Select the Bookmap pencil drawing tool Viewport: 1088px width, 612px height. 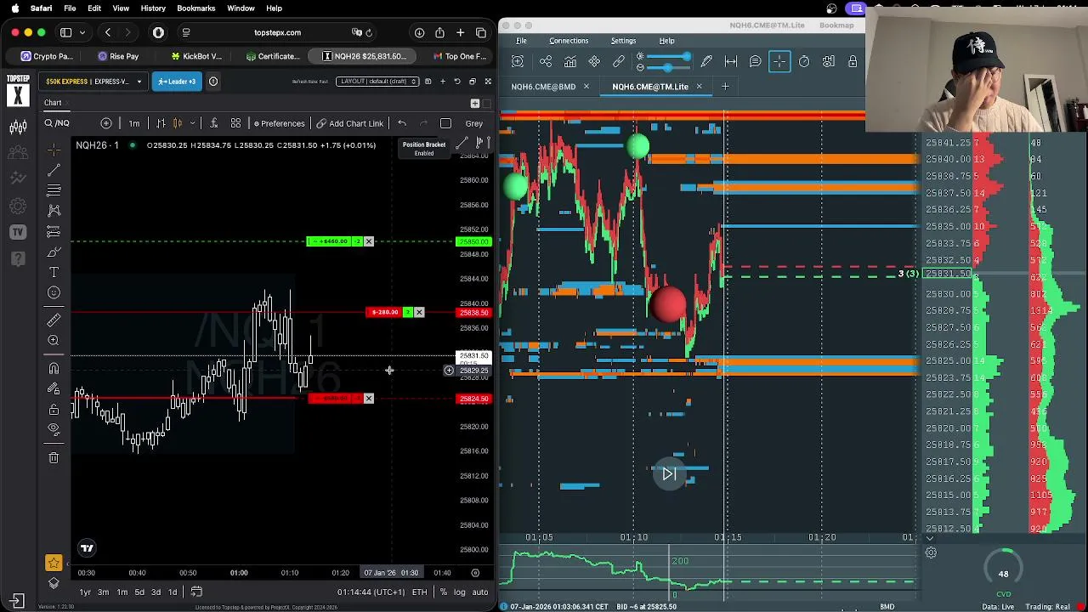(x=706, y=61)
